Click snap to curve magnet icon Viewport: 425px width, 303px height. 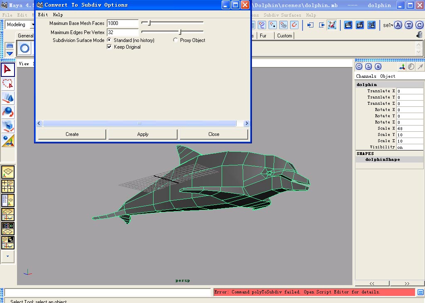(x=262, y=25)
